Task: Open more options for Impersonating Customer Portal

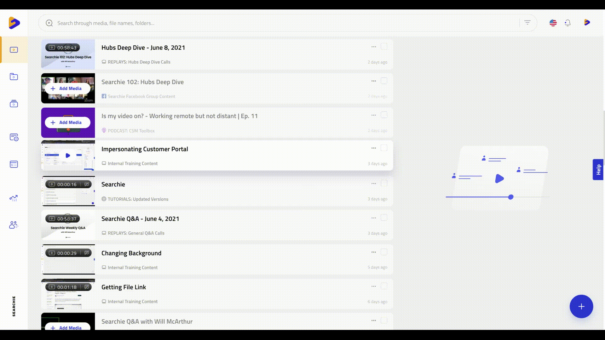Action: [x=374, y=148]
